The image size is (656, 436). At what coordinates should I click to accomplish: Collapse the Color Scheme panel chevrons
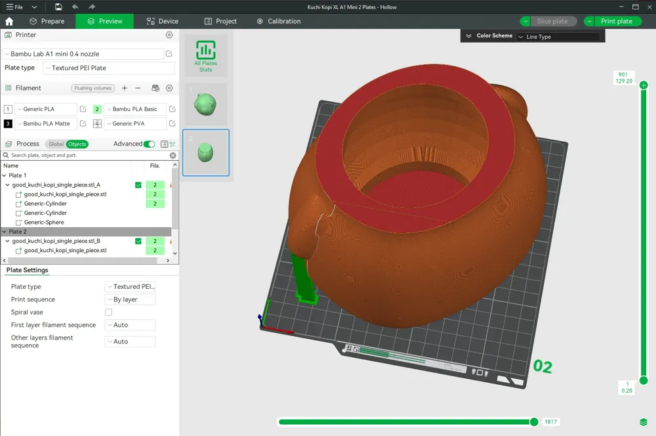tap(468, 36)
